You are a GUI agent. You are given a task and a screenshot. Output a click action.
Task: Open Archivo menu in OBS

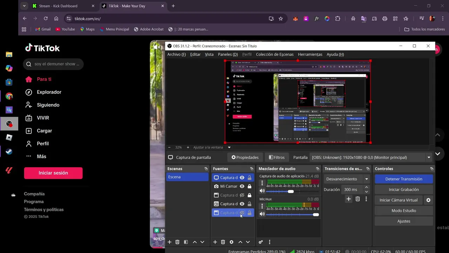click(x=176, y=54)
